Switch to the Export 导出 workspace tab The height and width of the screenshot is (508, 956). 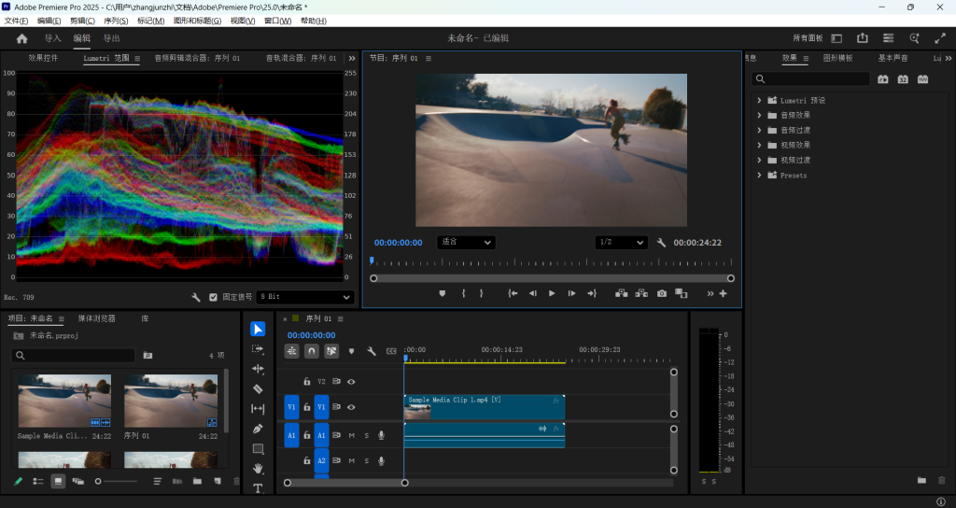tap(112, 38)
